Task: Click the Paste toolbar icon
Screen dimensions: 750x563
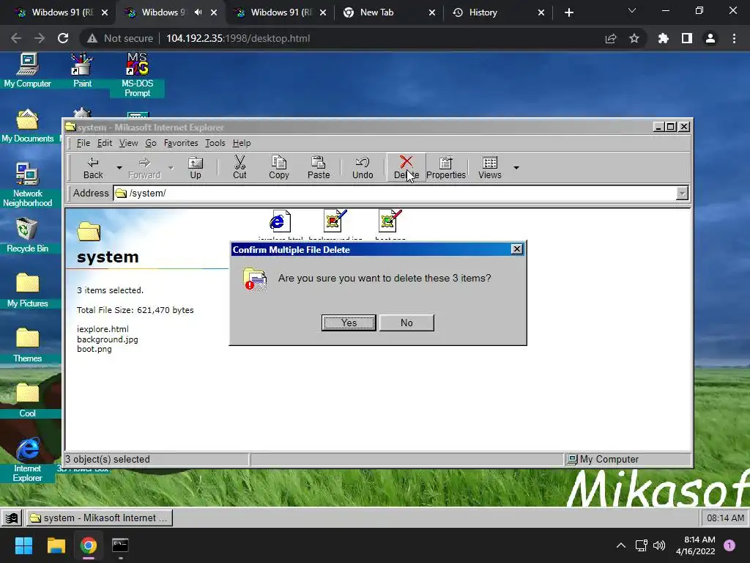Action: (x=319, y=168)
